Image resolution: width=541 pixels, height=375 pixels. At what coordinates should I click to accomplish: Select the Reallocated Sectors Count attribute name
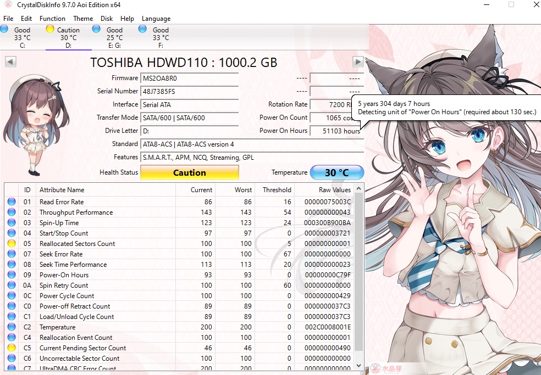click(78, 244)
